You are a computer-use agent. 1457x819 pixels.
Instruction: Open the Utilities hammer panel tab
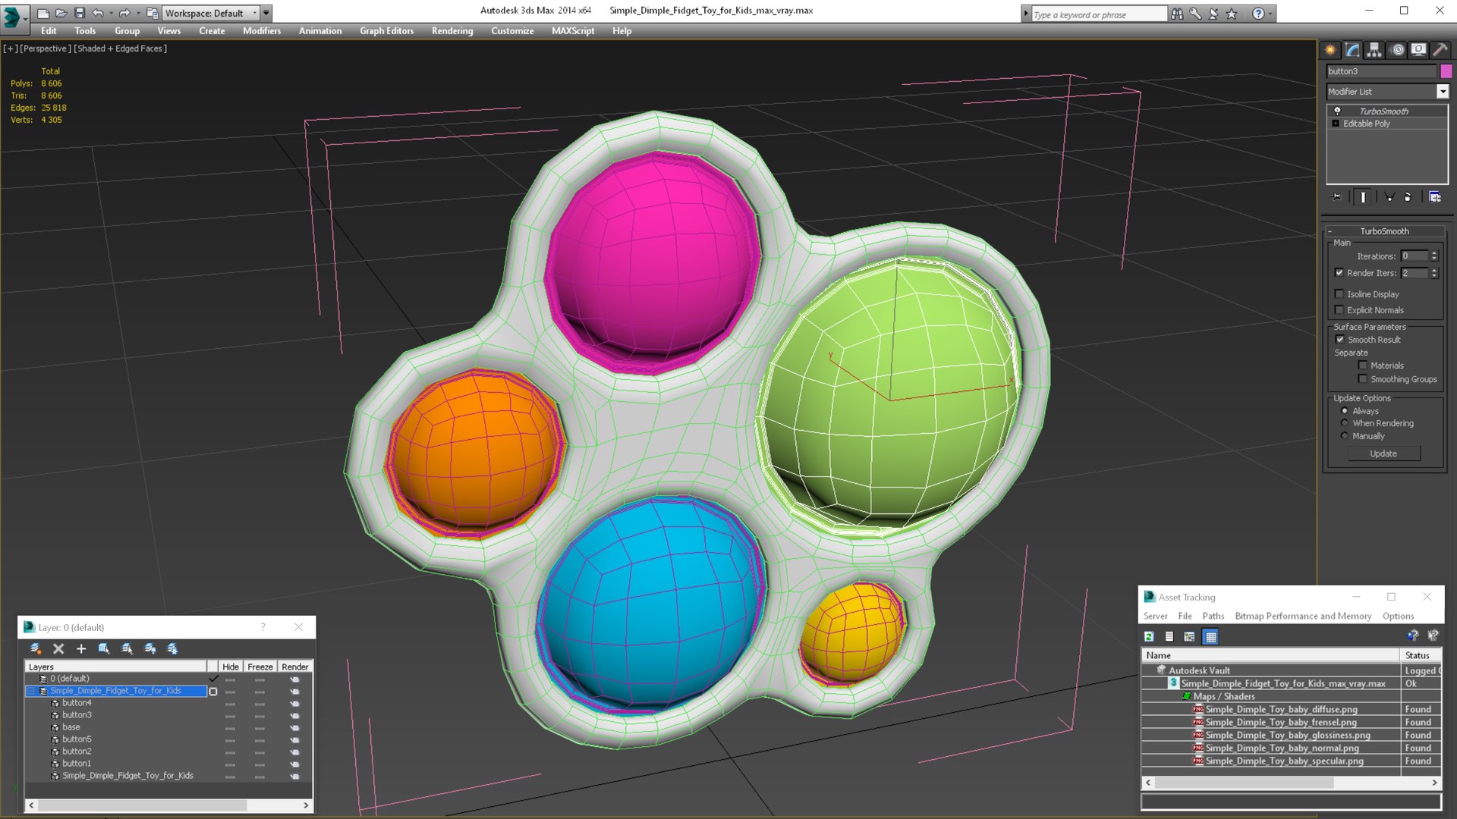(1440, 50)
